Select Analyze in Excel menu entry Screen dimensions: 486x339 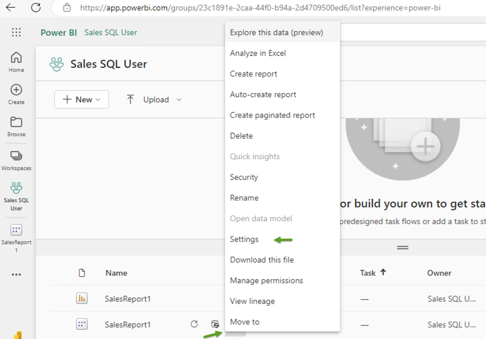[x=258, y=53]
